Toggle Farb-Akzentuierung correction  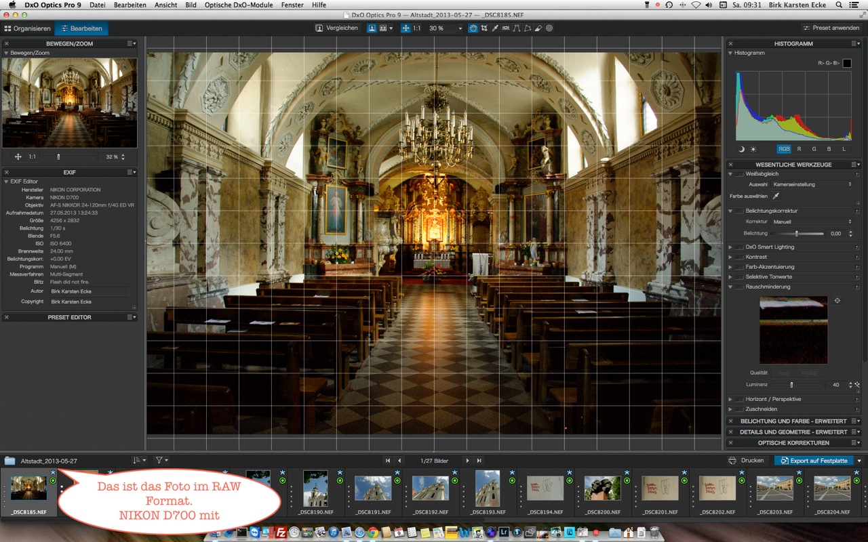point(740,267)
